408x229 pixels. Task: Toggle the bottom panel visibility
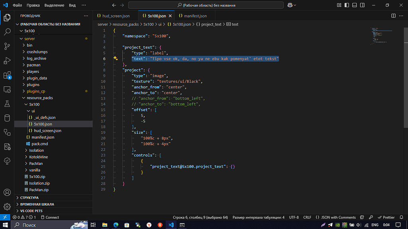pos(354,5)
